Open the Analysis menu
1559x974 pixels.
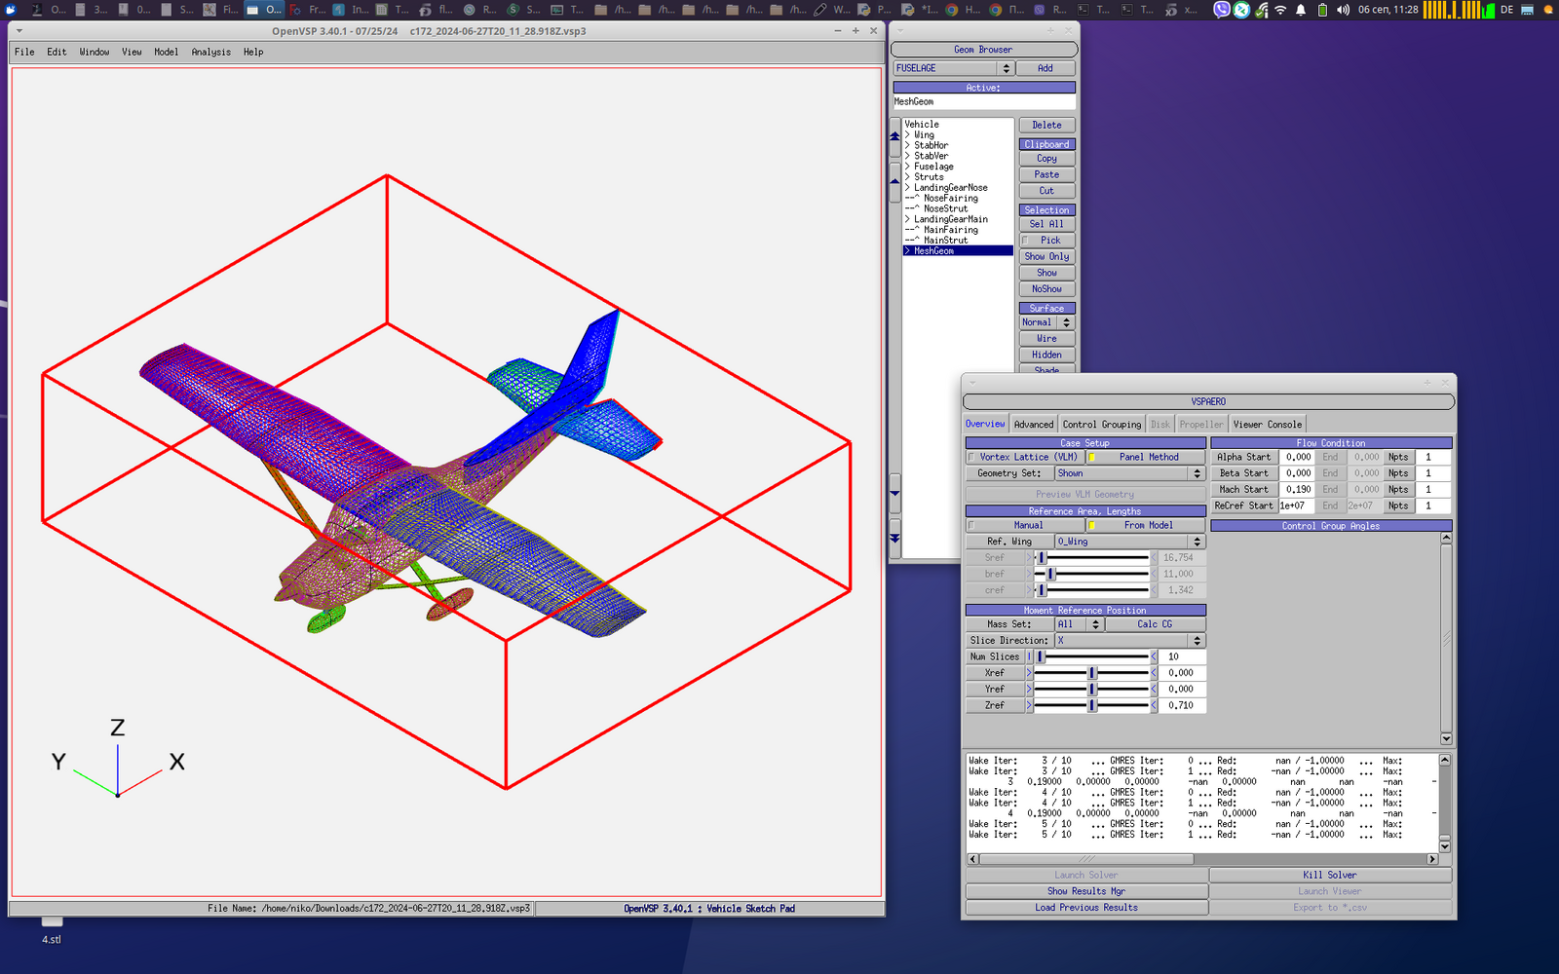(x=210, y=53)
